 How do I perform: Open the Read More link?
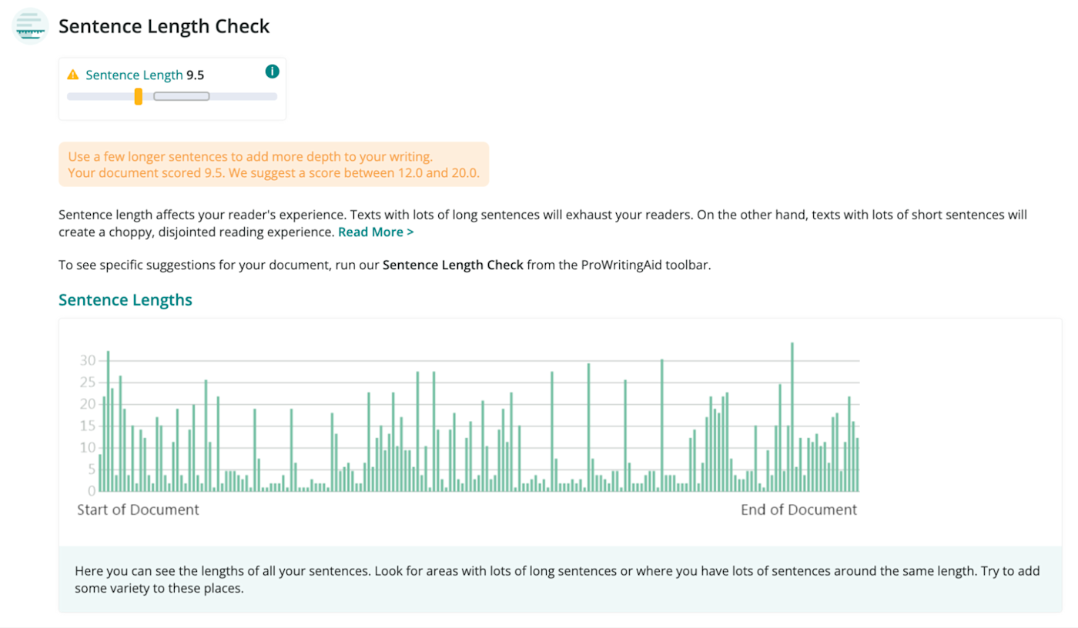coord(376,232)
